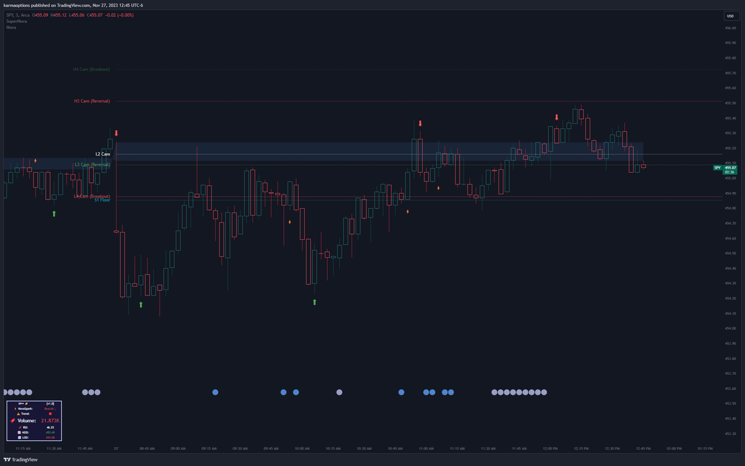Image resolution: width=745 pixels, height=466 pixels.
Task: Click the 02:36 bar countdown label
Action: tap(729, 172)
